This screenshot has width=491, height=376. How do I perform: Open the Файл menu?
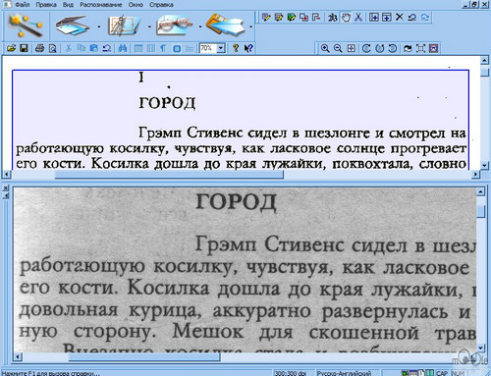point(23,5)
